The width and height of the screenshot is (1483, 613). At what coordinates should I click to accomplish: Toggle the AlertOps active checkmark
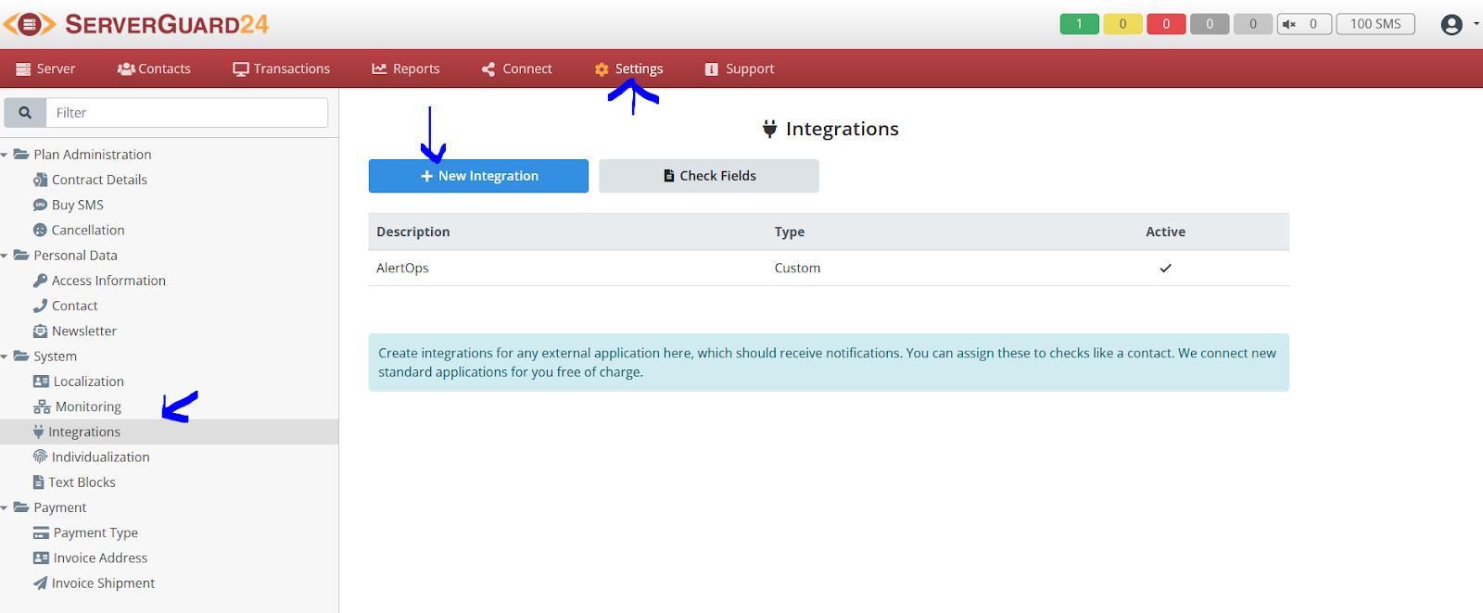1165,269
